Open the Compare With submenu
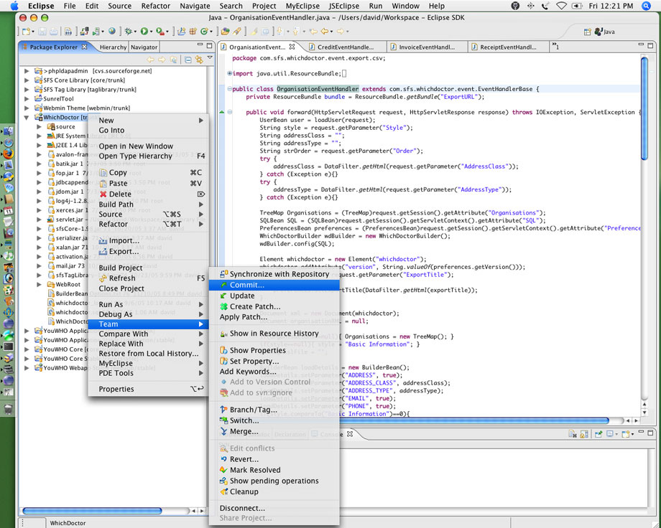 [148, 334]
